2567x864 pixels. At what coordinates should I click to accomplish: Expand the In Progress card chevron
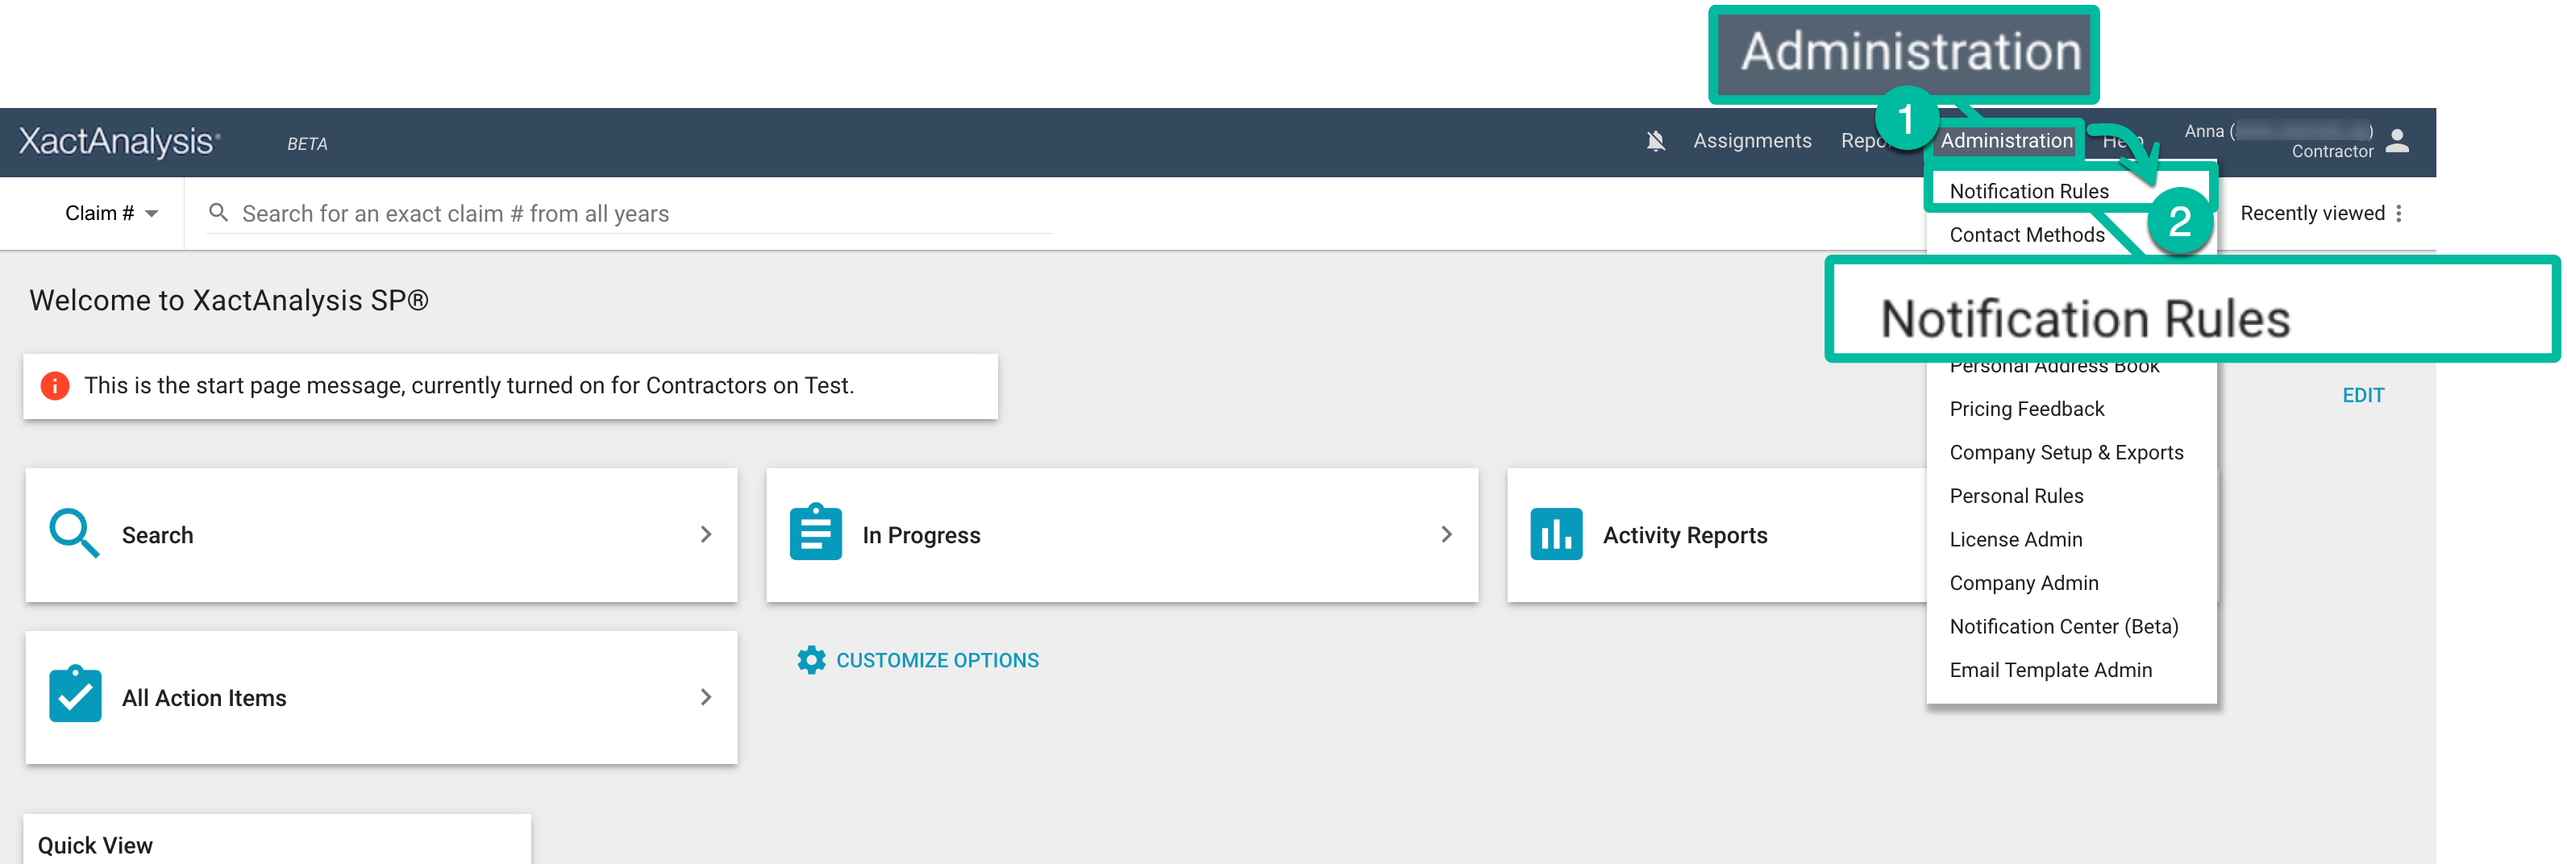tap(1446, 534)
